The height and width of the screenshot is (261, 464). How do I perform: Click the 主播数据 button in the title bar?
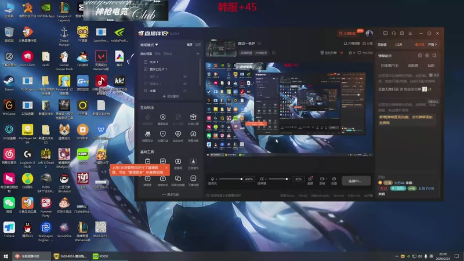click(347, 34)
